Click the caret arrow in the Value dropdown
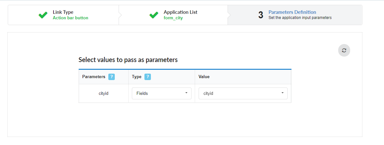This screenshot has width=384, height=145. coord(282,93)
